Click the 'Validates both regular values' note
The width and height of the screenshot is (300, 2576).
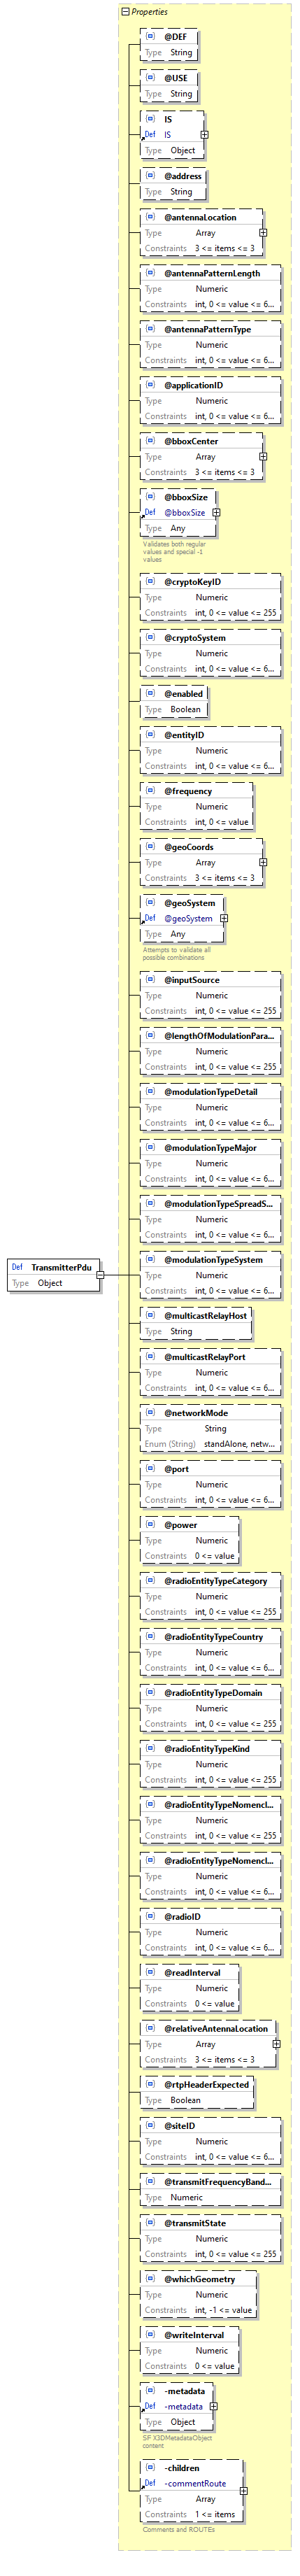point(174,551)
